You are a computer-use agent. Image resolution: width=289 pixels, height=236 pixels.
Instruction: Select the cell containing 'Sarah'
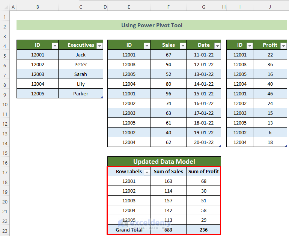click(81, 74)
